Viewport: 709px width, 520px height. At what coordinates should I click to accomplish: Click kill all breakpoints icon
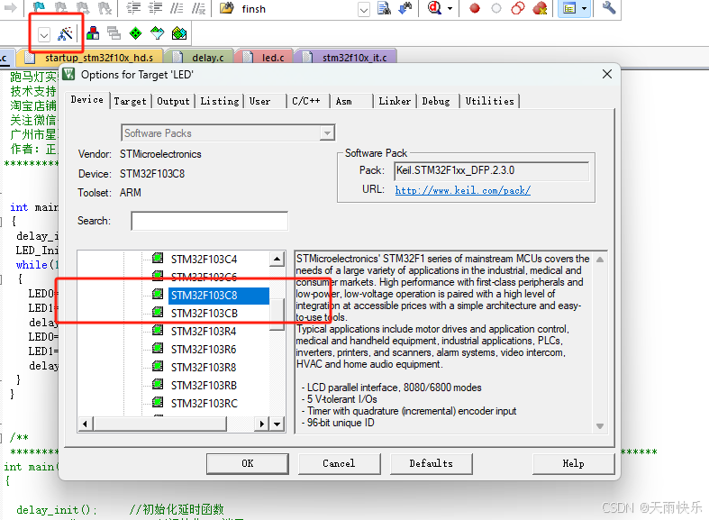pos(540,8)
